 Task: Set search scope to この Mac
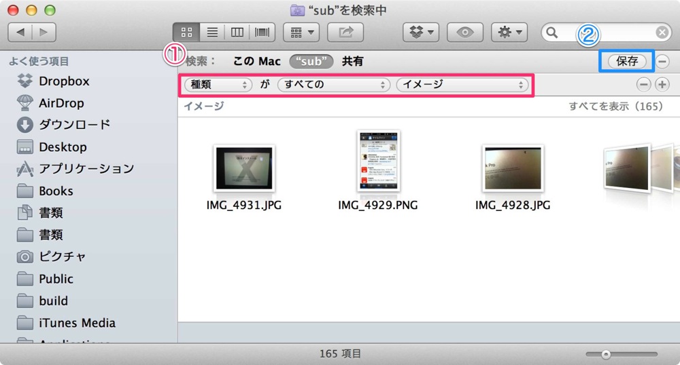[257, 62]
